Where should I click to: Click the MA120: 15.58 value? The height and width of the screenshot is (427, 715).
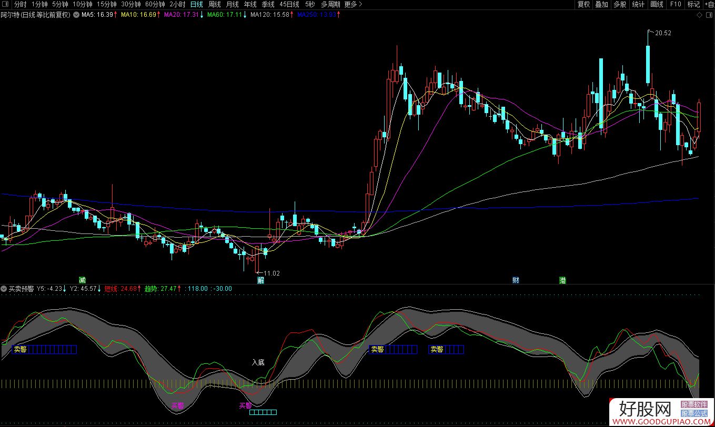coord(270,15)
